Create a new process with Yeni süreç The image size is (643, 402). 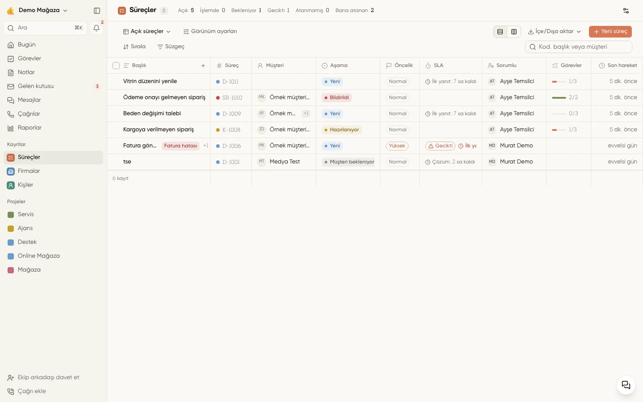[x=610, y=32]
